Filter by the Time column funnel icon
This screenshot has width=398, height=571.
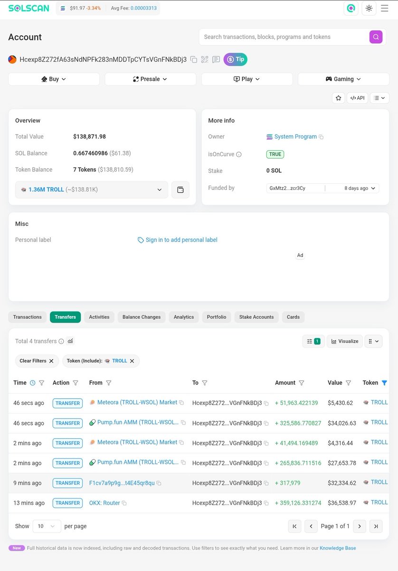[x=41, y=383]
